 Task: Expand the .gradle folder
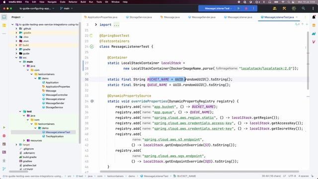point(16,33)
